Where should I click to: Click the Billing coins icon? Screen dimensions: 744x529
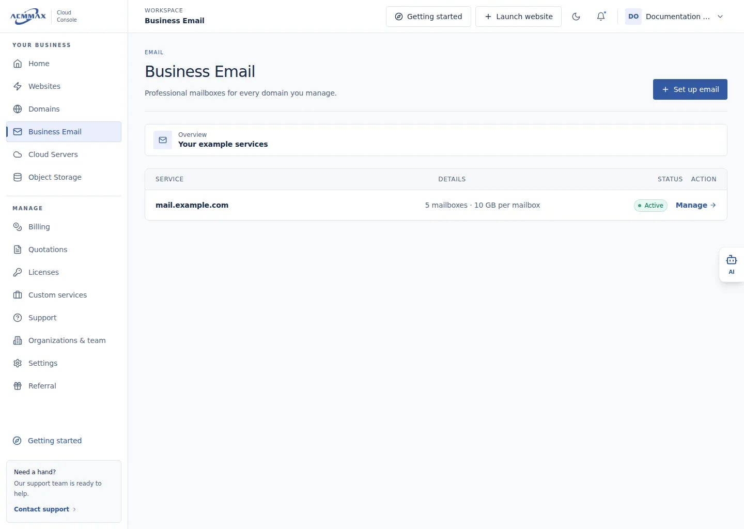click(x=18, y=227)
